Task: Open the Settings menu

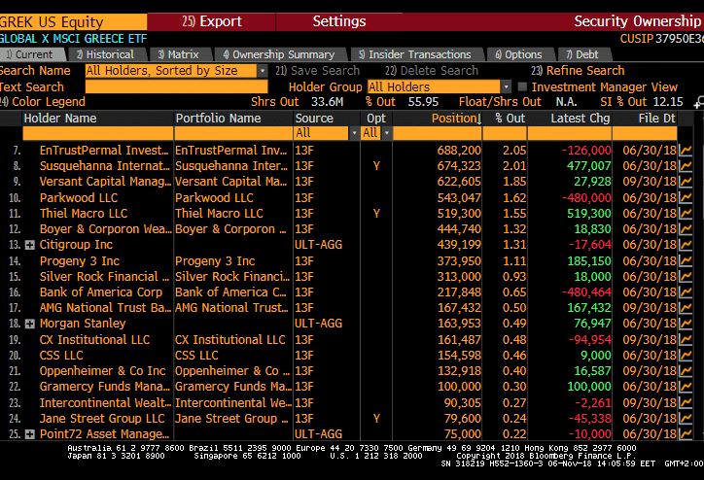Action: click(x=339, y=21)
